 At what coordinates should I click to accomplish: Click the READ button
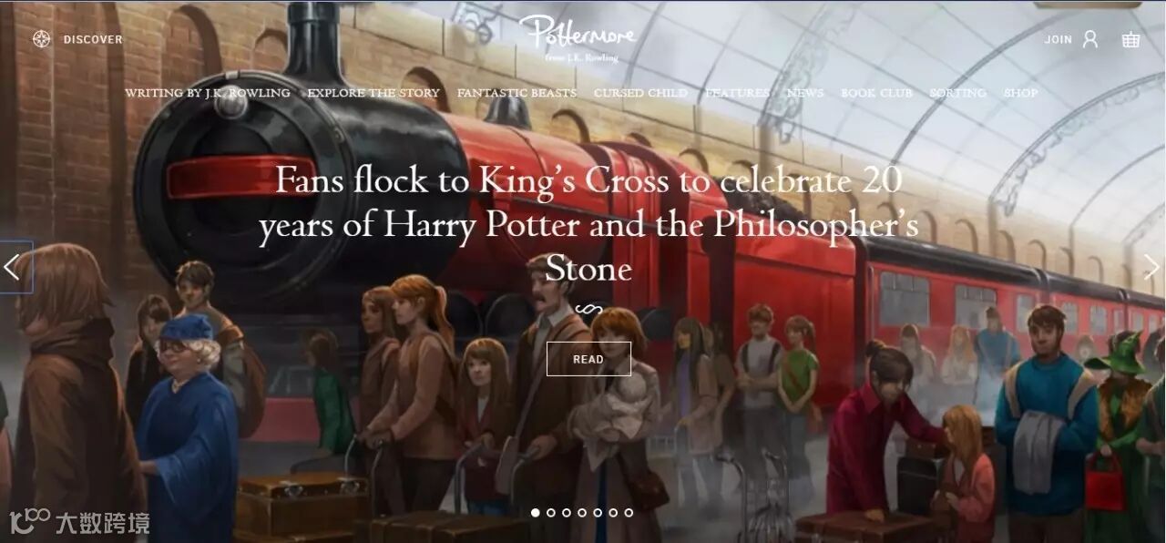point(588,359)
